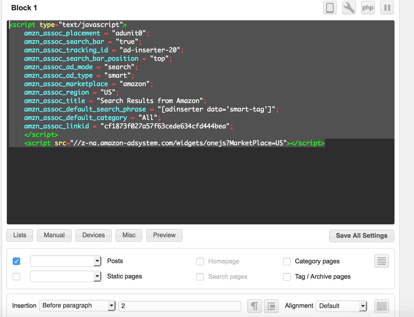Open the Insertion Before paragraph dropdown
This screenshot has height=317, width=414.
(77, 306)
